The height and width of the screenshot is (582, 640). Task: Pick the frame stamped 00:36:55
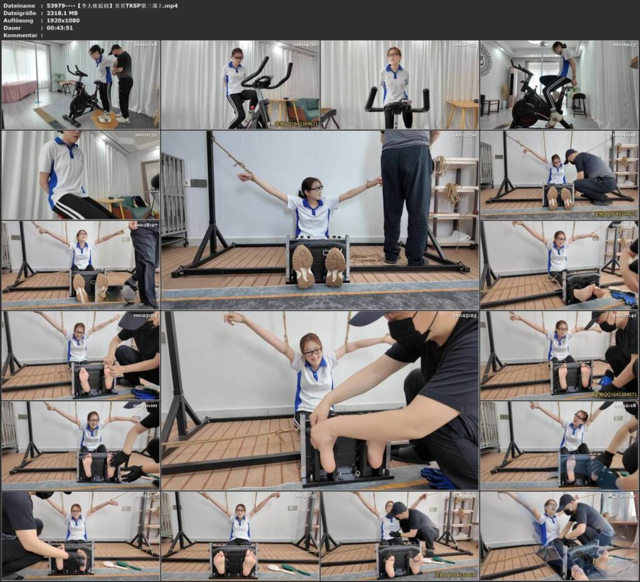pyautogui.click(x=241, y=536)
